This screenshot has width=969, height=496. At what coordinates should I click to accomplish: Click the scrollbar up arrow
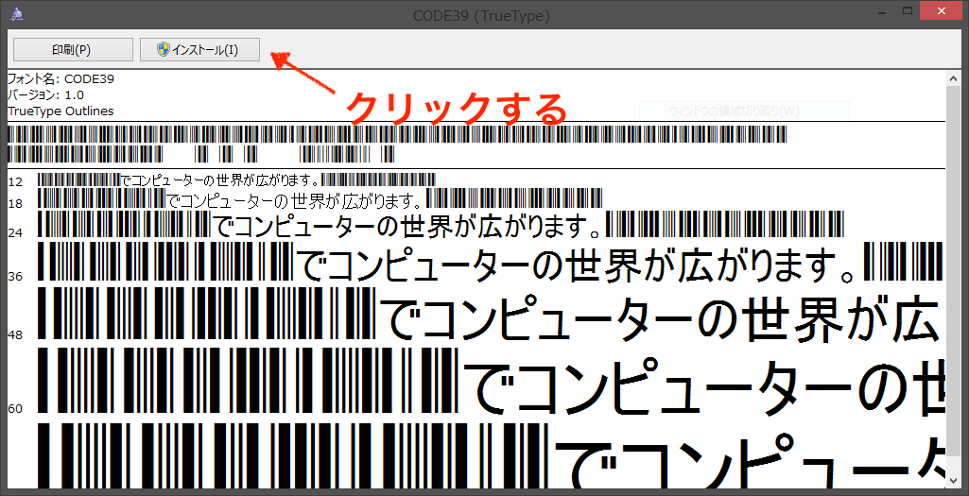click(955, 78)
